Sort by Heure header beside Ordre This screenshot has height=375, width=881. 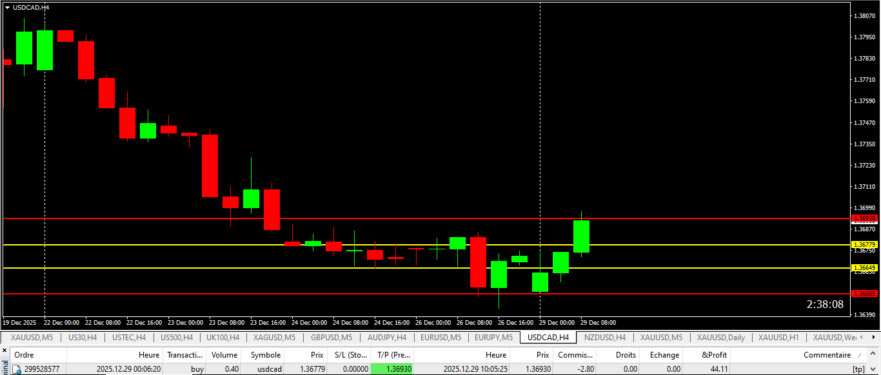pyautogui.click(x=115, y=355)
